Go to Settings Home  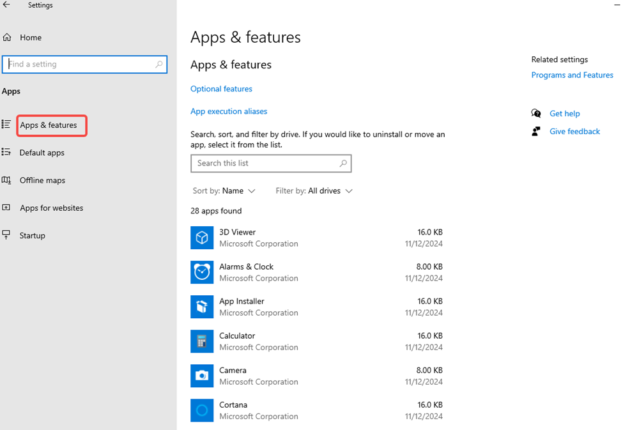(x=30, y=38)
